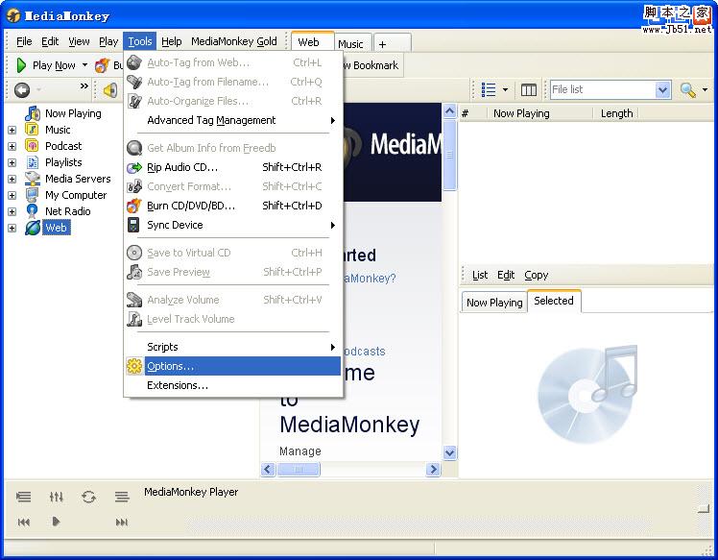718x560 pixels.
Task: Expand the My Computer tree node
Action: pos(12,196)
